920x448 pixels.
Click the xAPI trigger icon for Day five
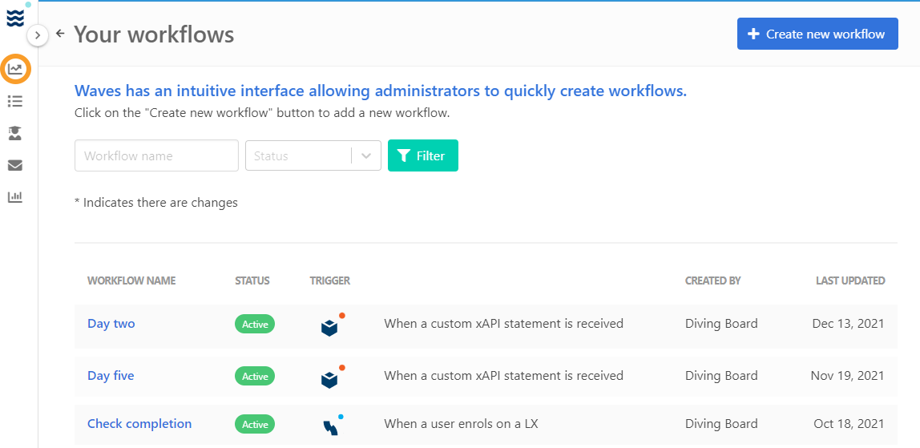333,377
